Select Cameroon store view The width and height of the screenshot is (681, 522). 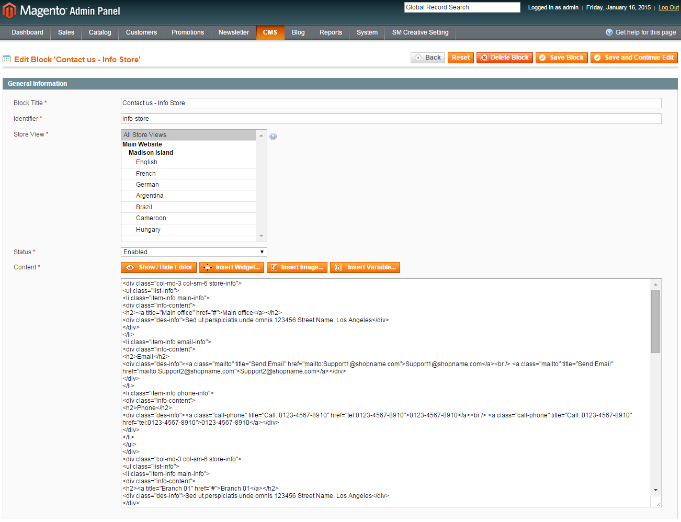pos(188,218)
